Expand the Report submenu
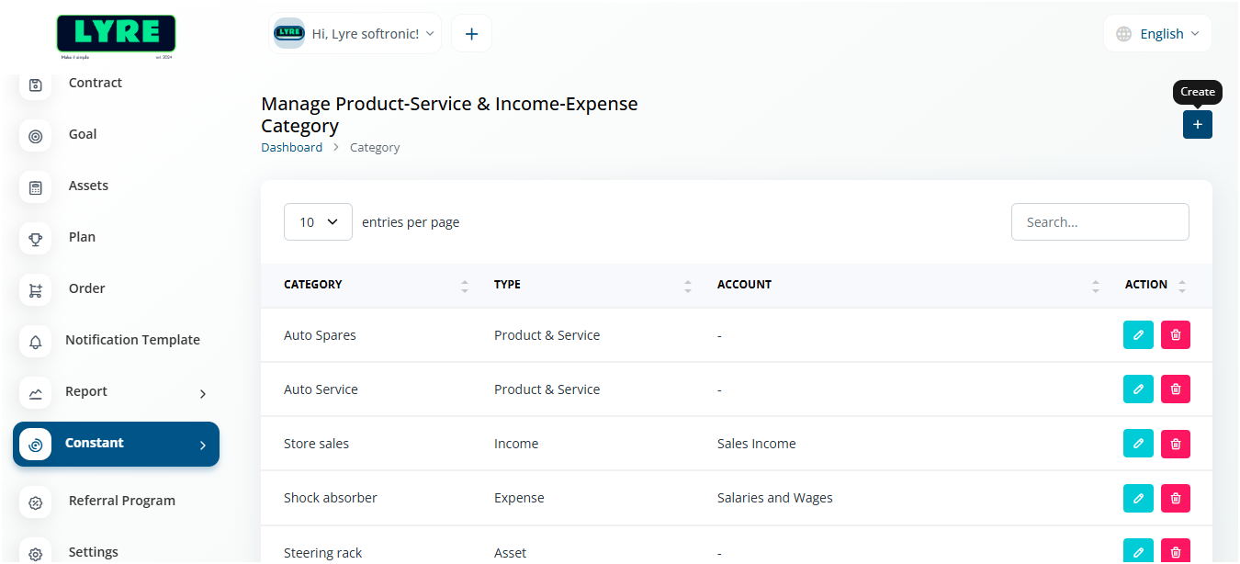 tap(116, 392)
